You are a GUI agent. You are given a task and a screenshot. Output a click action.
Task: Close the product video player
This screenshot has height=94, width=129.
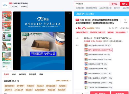[x=70, y=14]
